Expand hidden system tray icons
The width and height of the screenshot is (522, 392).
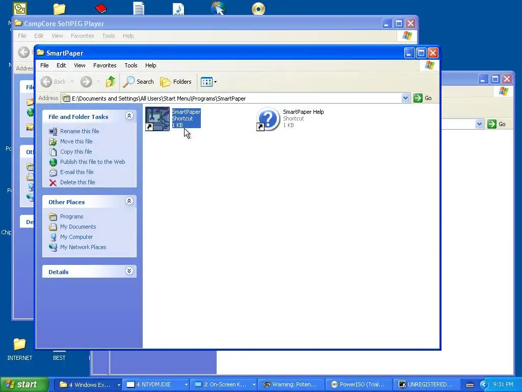click(483, 385)
